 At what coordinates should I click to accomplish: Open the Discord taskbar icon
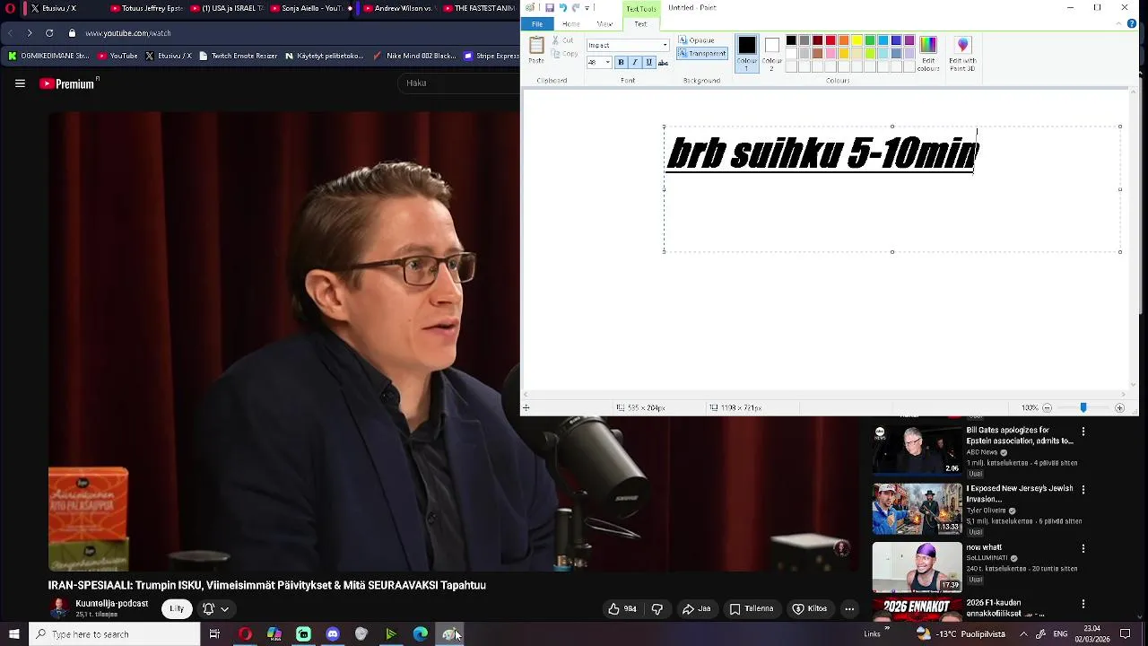333,634
